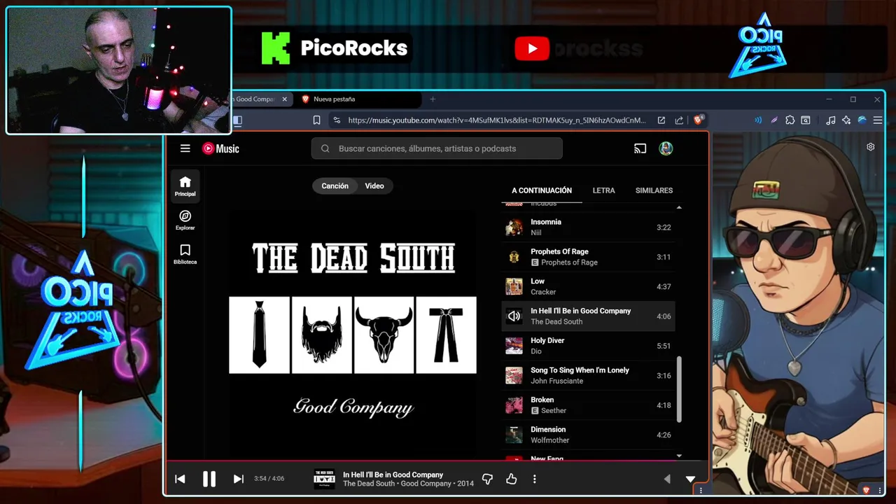Screen dimensions: 896x504
Task: Play Song To Sing When I'm Lonely
Action: pos(589,375)
